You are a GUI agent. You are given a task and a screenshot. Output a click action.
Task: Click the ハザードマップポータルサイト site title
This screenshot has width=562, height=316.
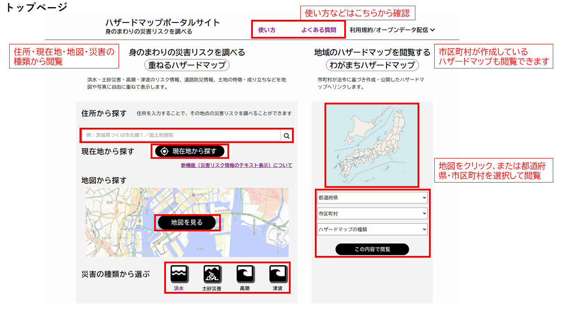[x=162, y=23]
